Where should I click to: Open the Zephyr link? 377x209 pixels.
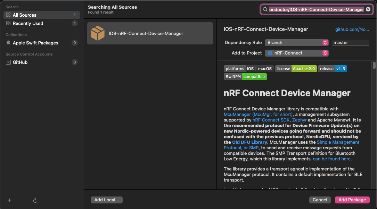point(299,120)
